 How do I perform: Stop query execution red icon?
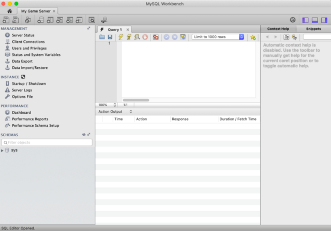coord(145,37)
